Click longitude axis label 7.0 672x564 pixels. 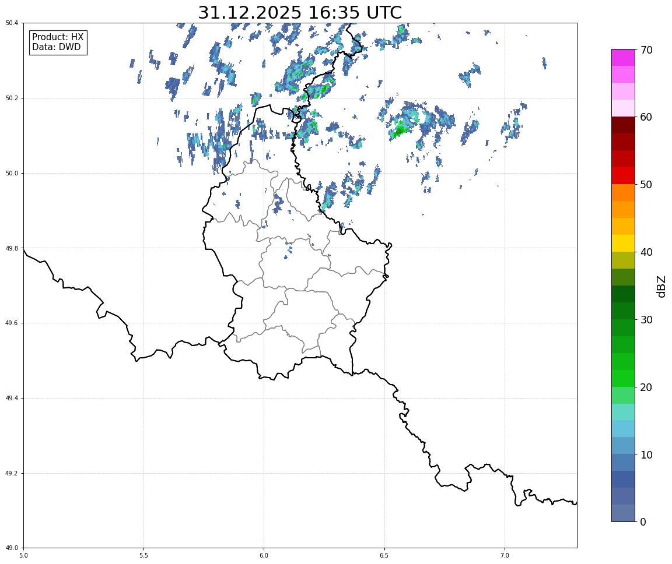[x=505, y=555]
